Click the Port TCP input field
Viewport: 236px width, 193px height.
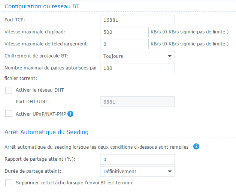click(137, 20)
